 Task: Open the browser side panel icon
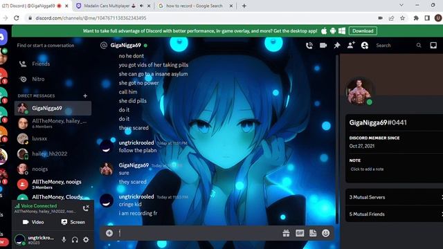pyautogui.click(x=427, y=18)
